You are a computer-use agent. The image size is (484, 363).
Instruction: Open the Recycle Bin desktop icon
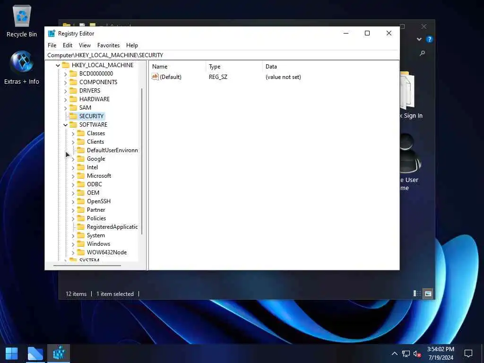point(22,21)
